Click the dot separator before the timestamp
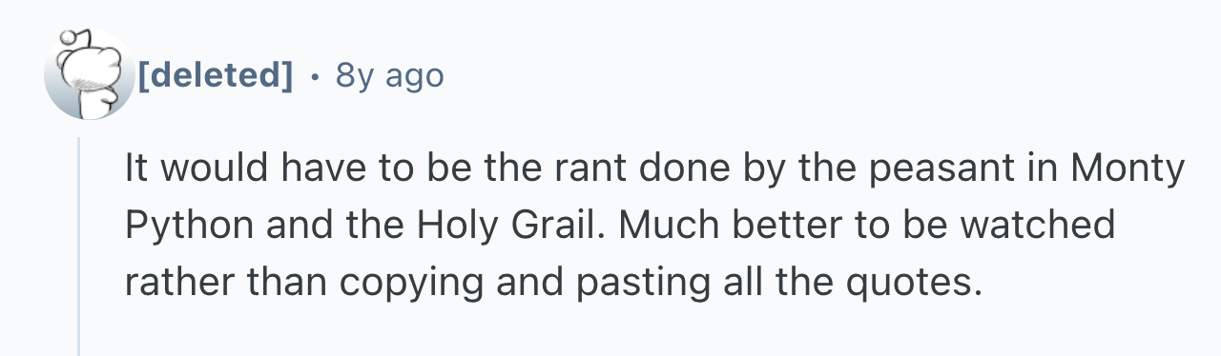1221x356 pixels. 314,74
